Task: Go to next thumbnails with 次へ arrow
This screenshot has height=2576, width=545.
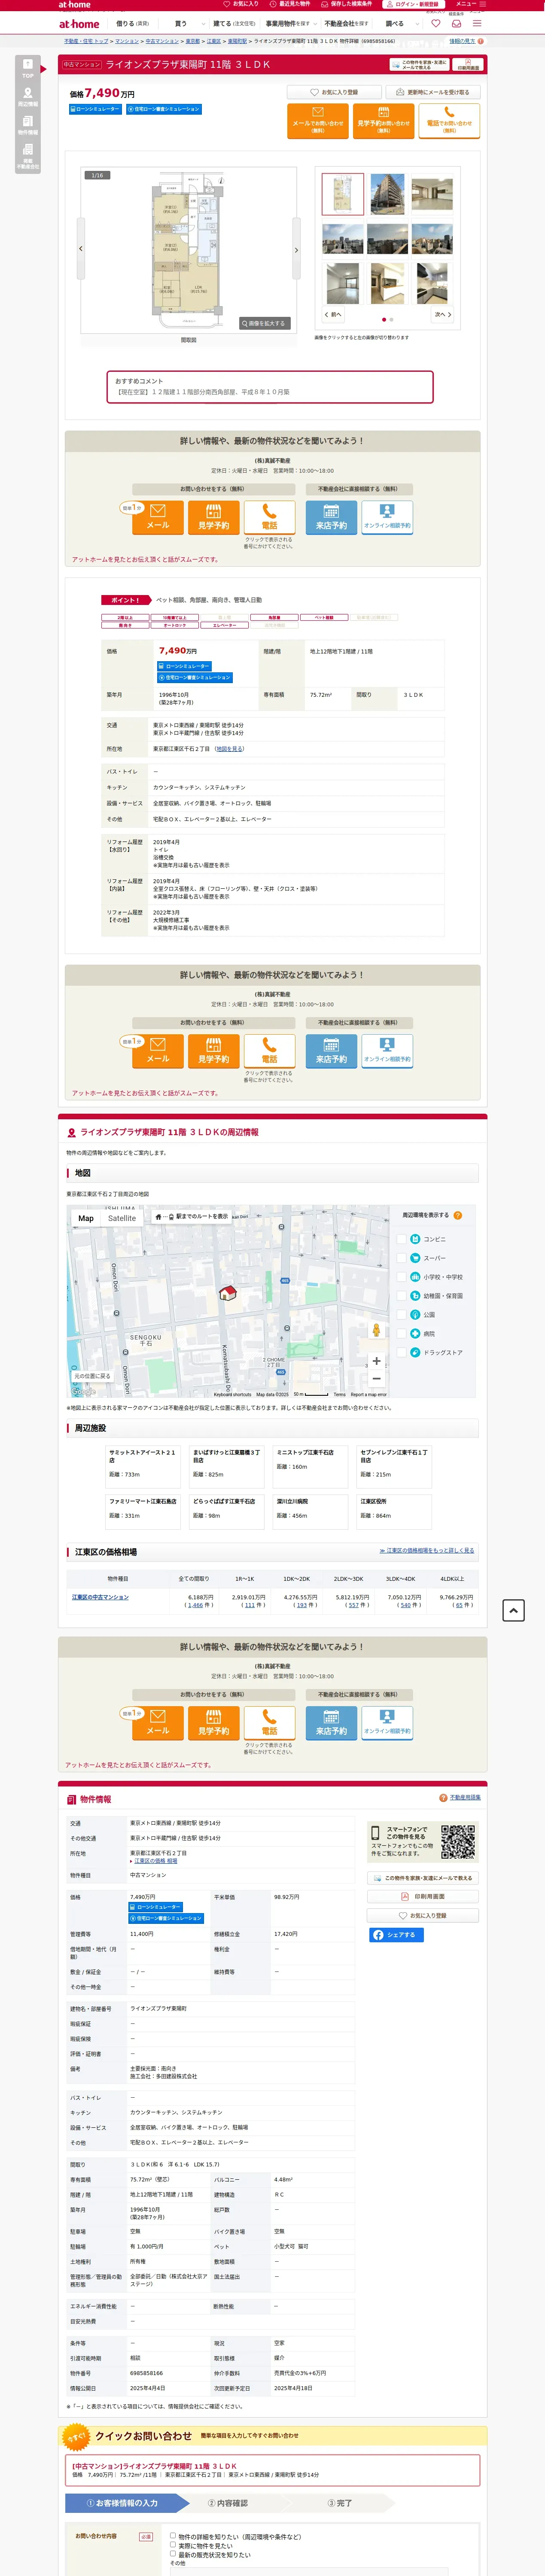Action: [443, 314]
